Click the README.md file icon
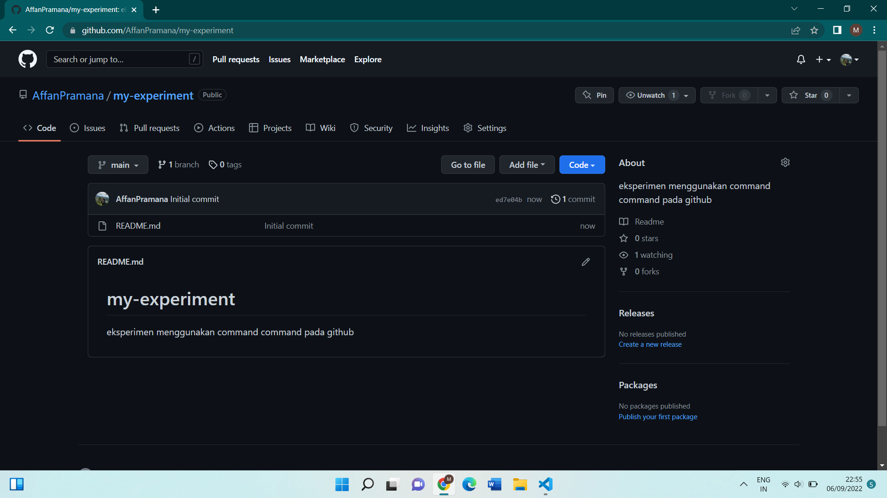The image size is (887, 498). pyautogui.click(x=103, y=226)
